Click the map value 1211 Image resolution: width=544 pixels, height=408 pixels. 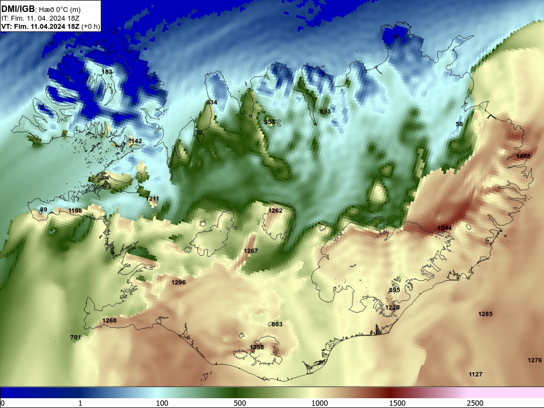click(x=152, y=199)
